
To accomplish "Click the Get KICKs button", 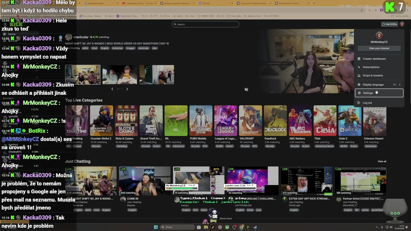I will [x=389, y=24].
